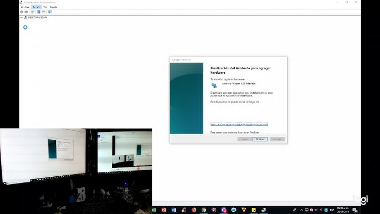Open the system clock and date
Image resolution: width=380 pixels, height=214 pixels.
coord(343,210)
